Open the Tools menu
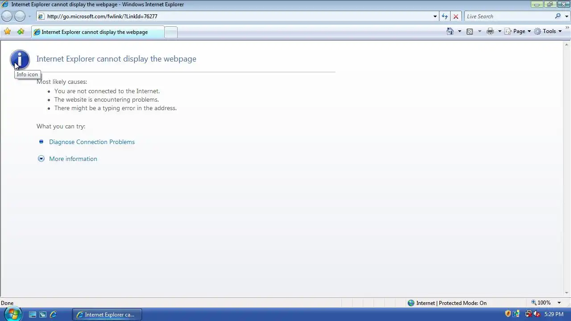 548,31
